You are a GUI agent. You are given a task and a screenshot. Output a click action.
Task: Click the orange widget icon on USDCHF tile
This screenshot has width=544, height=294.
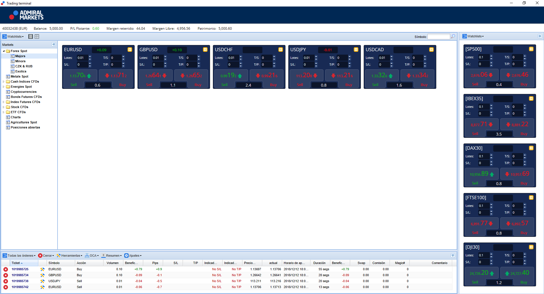pos(281,50)
